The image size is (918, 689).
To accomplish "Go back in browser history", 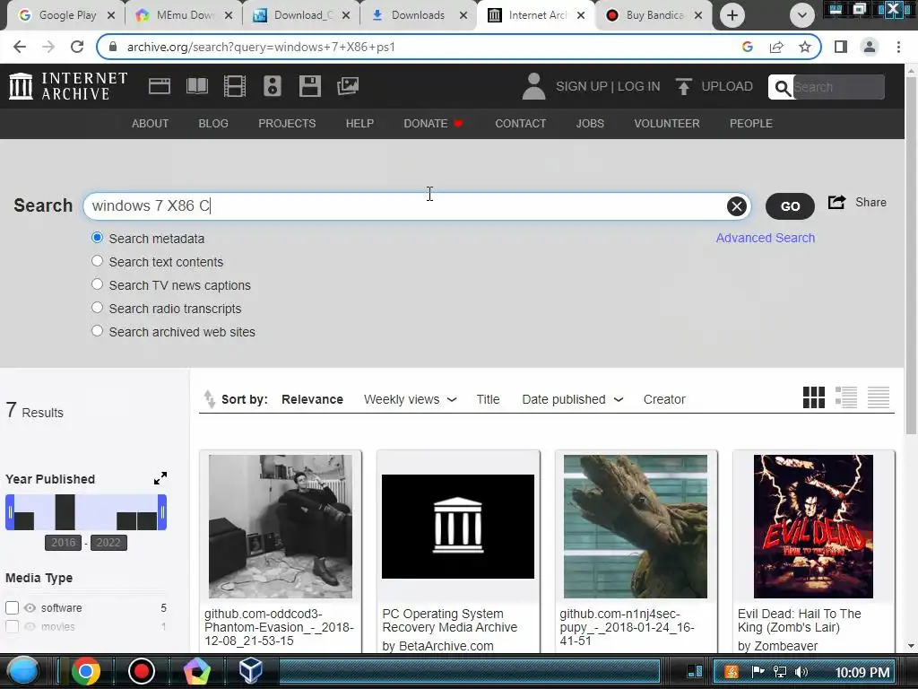I will point(20,47).
